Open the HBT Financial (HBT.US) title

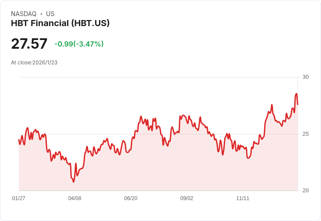pos(60,23)
